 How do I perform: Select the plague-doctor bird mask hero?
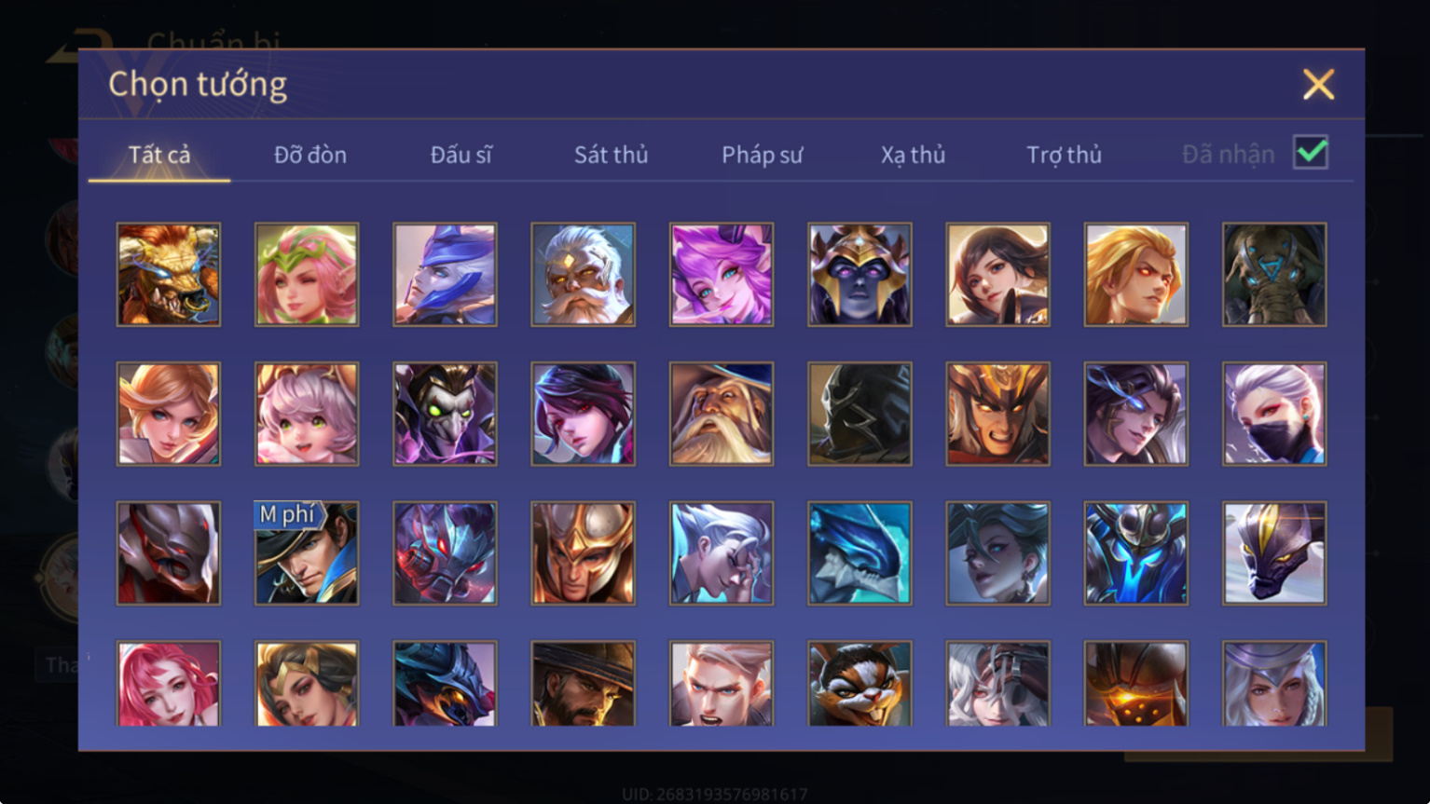(x=445, y=414)
